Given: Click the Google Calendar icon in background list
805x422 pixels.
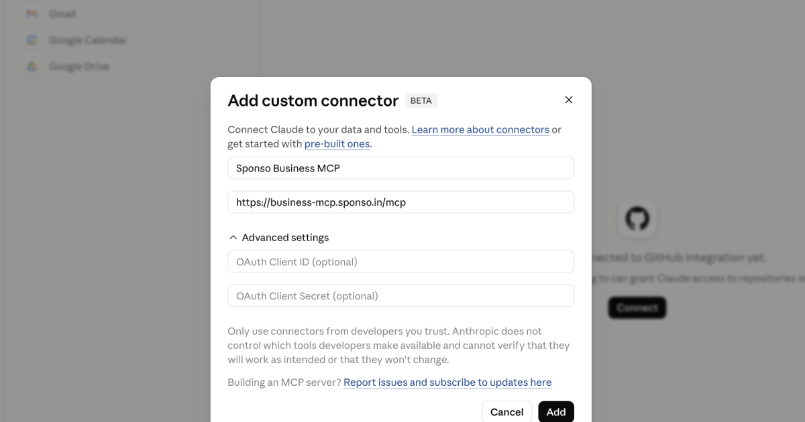Looking at the screenshot, I should click(x=32, y=40).
